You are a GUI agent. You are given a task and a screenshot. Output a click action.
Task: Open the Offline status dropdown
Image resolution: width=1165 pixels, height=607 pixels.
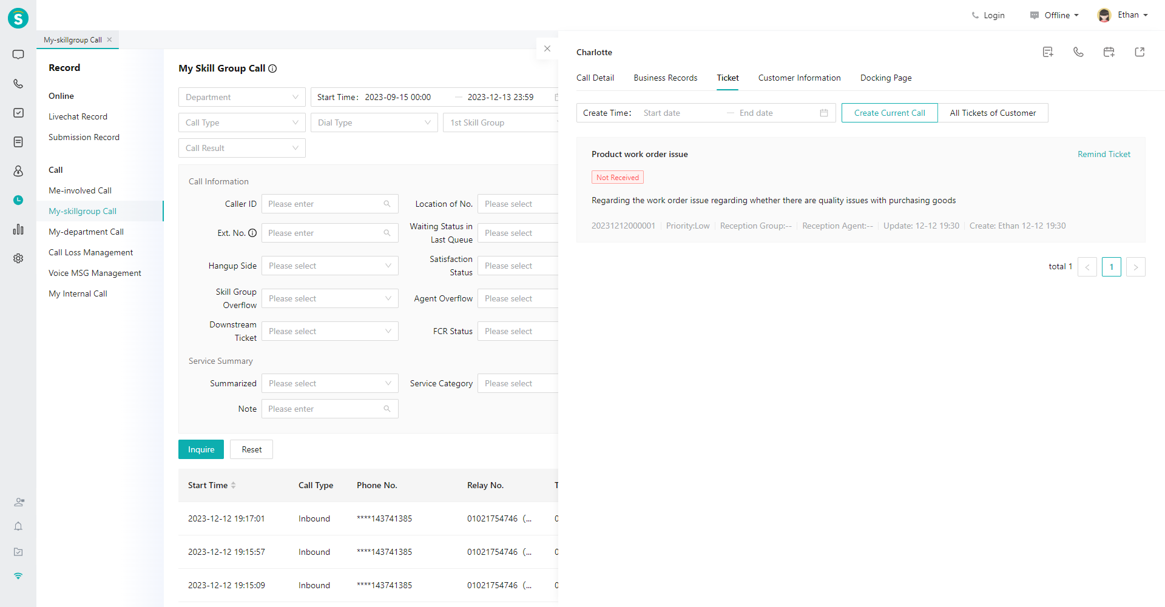coord(1055,15)
